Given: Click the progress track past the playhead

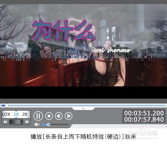Looking at the screenshot, I should (87, 106).
